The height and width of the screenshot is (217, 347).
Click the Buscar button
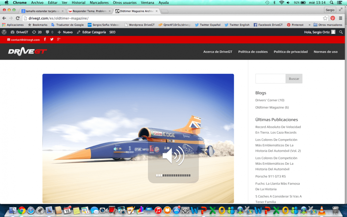coord(294,79)
